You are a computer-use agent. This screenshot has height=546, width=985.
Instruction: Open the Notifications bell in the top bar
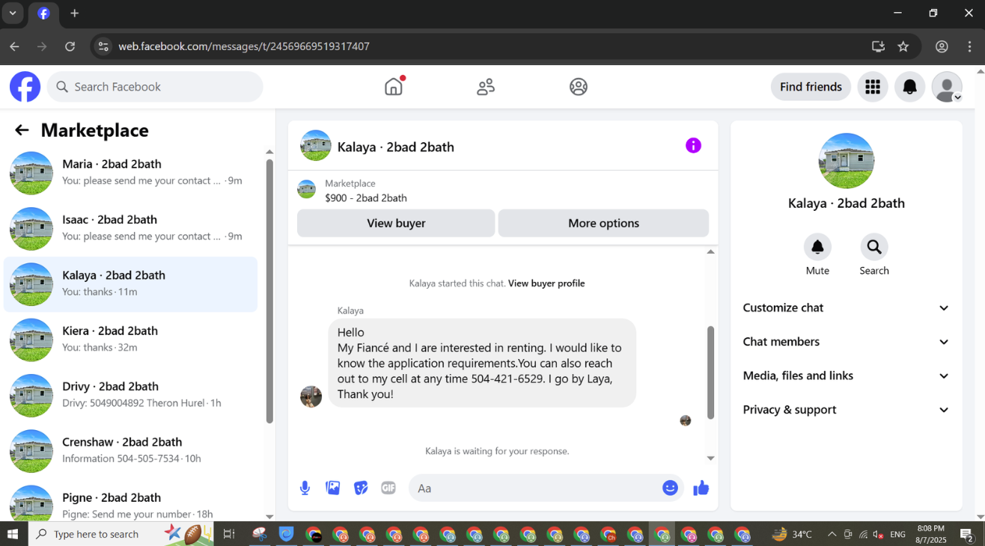pos(910,87)
